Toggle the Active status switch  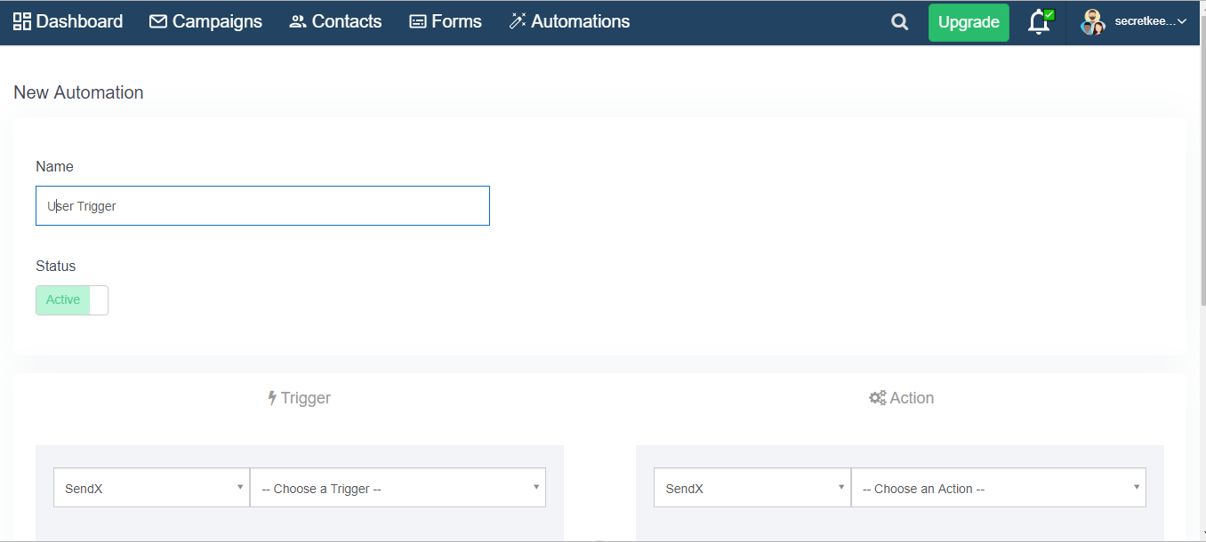point(72,300)
